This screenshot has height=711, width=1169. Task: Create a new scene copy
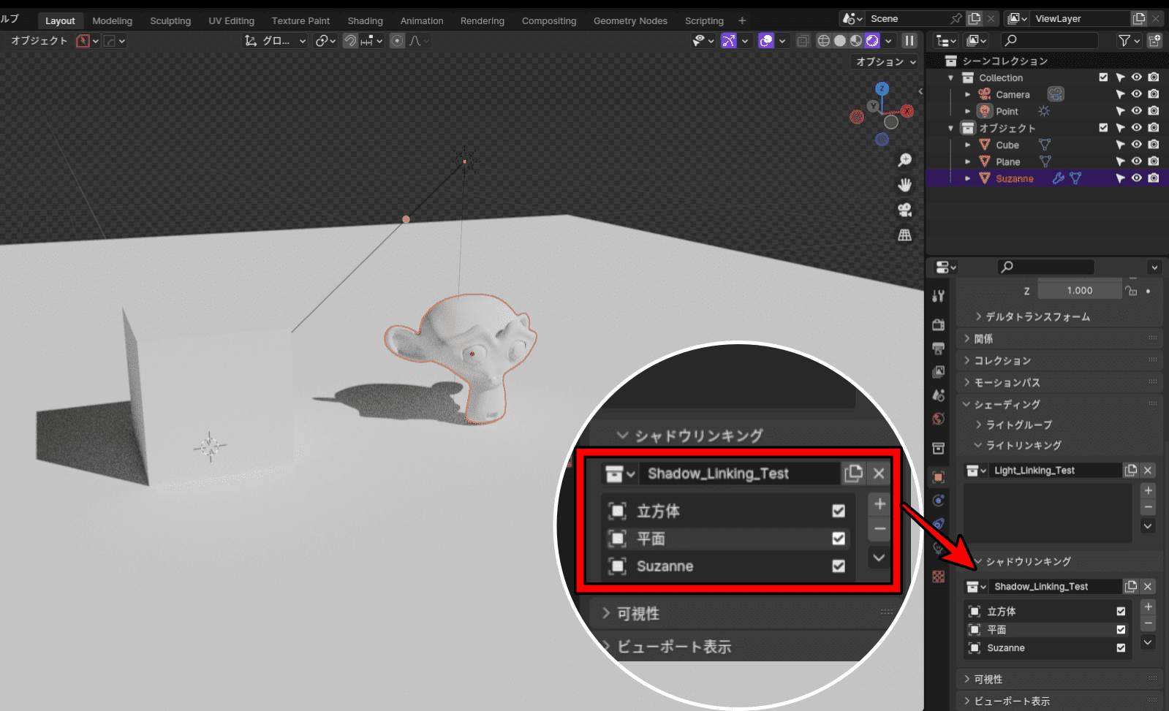975,18
